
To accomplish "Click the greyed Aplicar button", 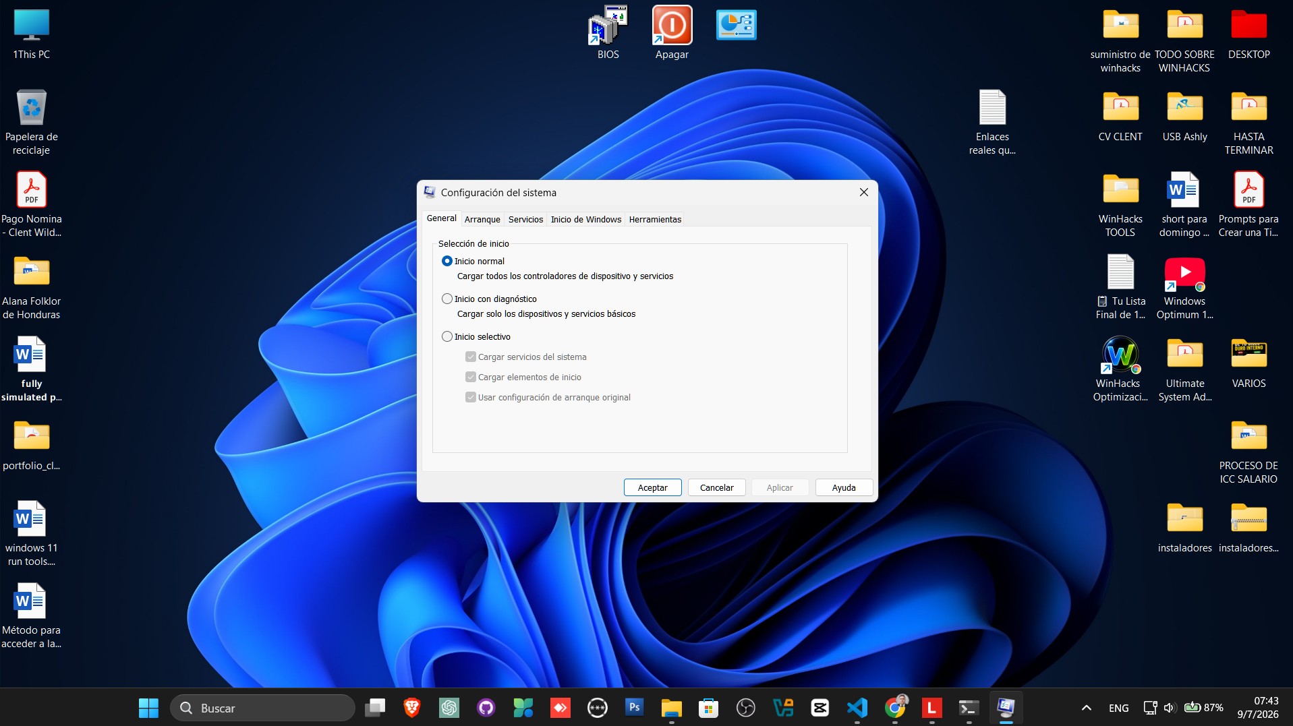I will coord(780,487).
